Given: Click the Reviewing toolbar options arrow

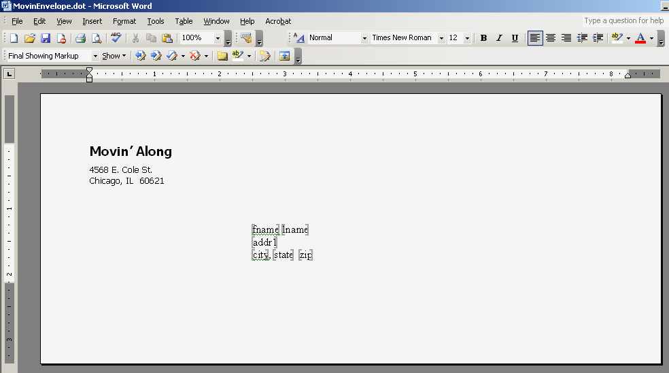Looking at the screenshot, I should pyautogui.click(x=298, y=56).
